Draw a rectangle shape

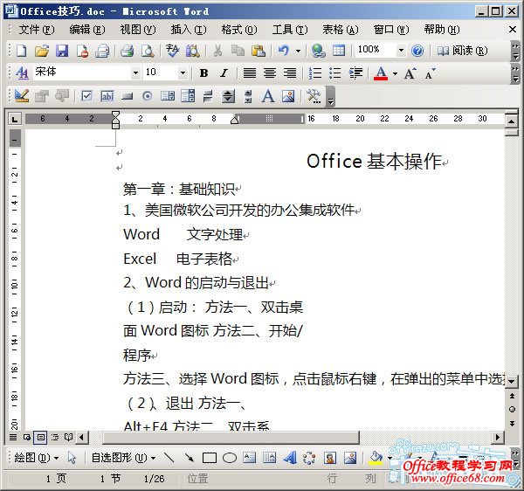tap(210, 458)
